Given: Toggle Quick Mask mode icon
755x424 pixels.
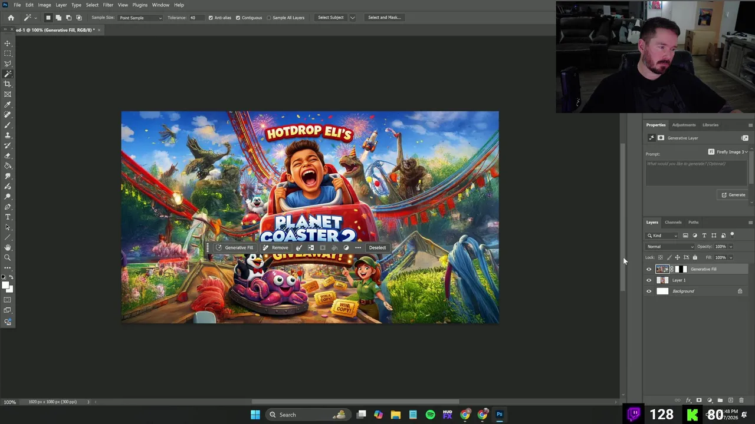Looking at the screenshot, I should coord(8,300).
